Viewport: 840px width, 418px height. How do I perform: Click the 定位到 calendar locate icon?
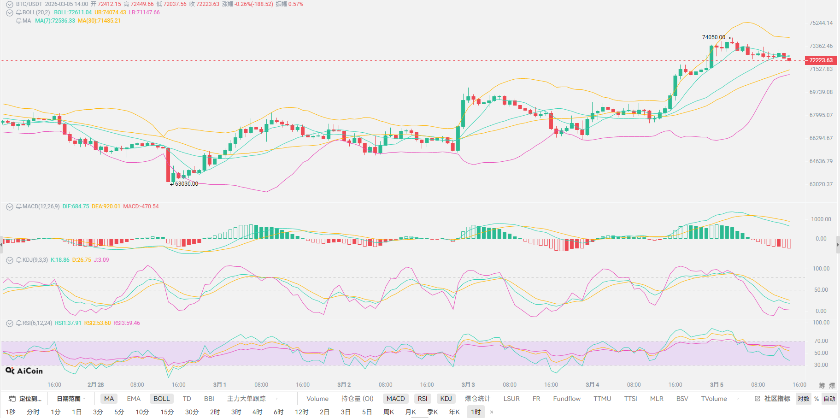[12, 399]
